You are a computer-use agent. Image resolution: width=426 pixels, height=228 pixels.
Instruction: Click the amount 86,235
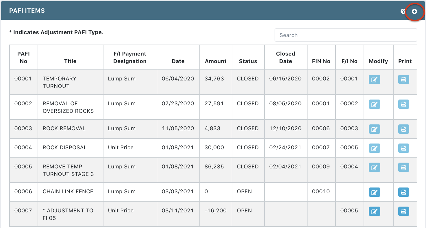tap(214, 166)
